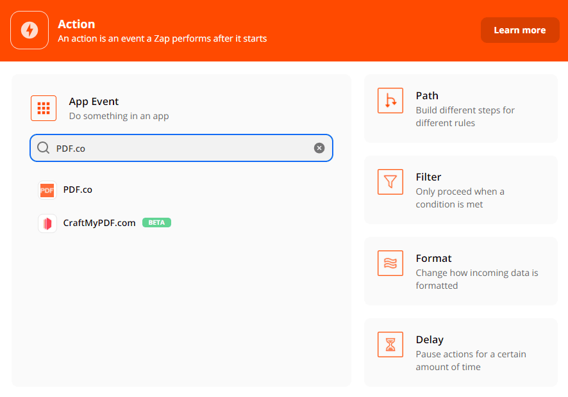This screenshot has width=568, height=397.
Task: Click the App Event heading
Action: pos(94,101)
